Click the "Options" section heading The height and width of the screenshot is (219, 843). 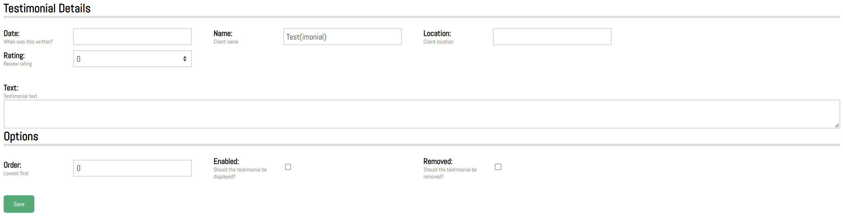click(21, 137)
